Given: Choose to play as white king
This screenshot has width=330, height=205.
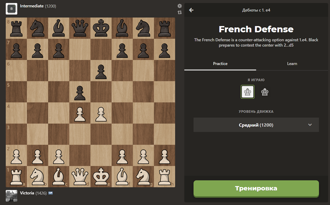Looking at the screenshot, I should click(x=247, y=92).
